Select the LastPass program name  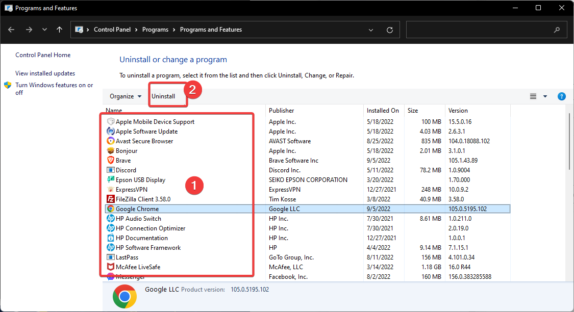127,257
